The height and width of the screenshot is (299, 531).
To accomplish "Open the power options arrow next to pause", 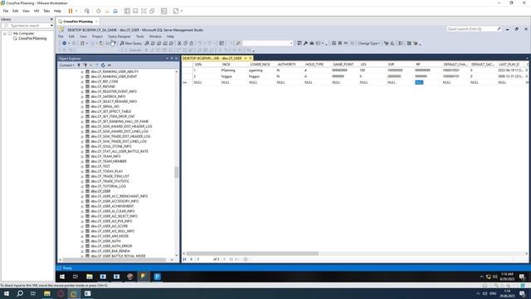I will (x=76, y=11).
